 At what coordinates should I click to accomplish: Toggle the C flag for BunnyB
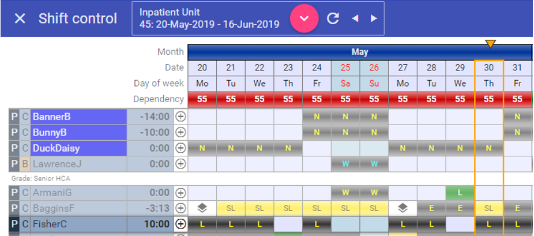[25, 133]
